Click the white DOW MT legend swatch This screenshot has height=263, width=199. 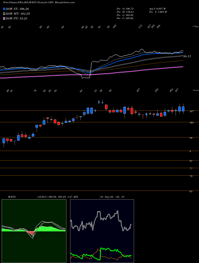click(4, 14)
